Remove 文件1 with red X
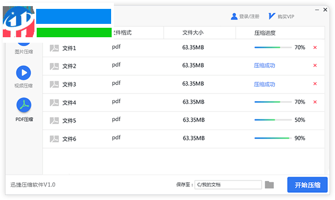This screenshot has width=335, height=200. tap(315, 47)
